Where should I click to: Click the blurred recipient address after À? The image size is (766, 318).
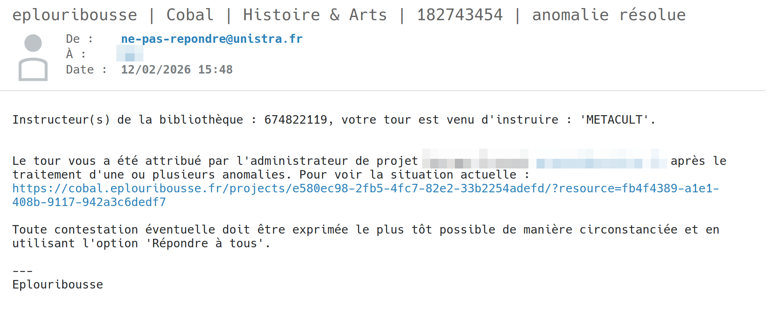[x=130, y=54]
